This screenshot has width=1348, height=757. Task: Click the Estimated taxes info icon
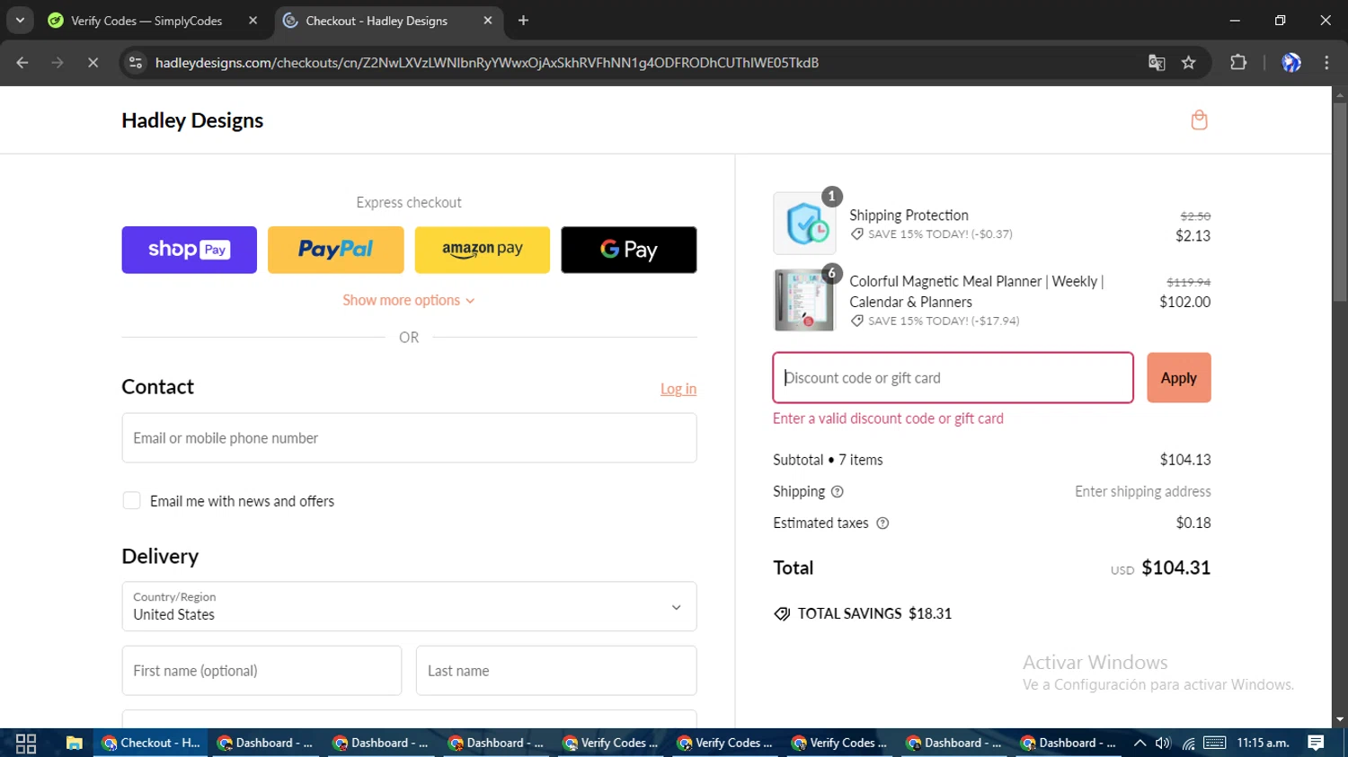pyautogui.click(x=882, y=523)
